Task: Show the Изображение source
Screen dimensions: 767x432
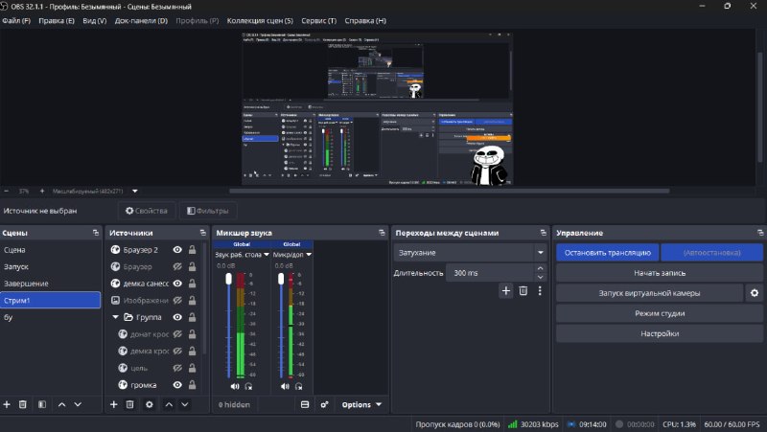Action: click(x=177, y=301)
